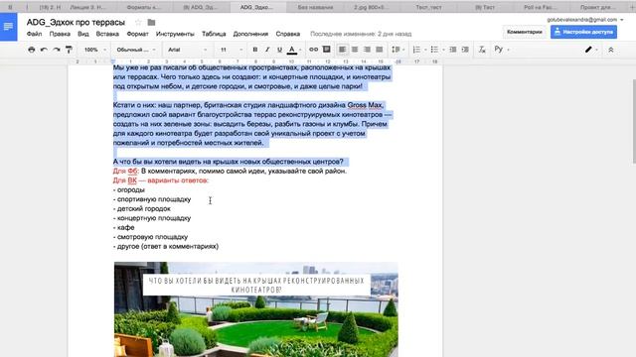Open the paragraph style dropdown Обычный
Image resolution: width=636 pixels, height=357 pixels.
pos(136,50)
